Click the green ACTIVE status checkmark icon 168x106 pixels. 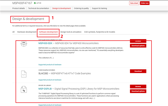coord(35,3)
